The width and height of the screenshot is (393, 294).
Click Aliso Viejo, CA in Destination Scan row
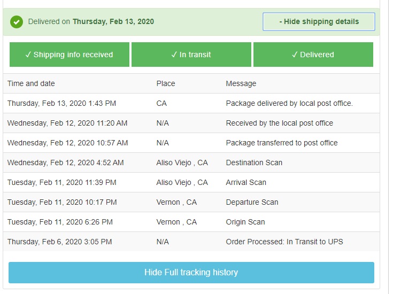click(x=182, y=163)
